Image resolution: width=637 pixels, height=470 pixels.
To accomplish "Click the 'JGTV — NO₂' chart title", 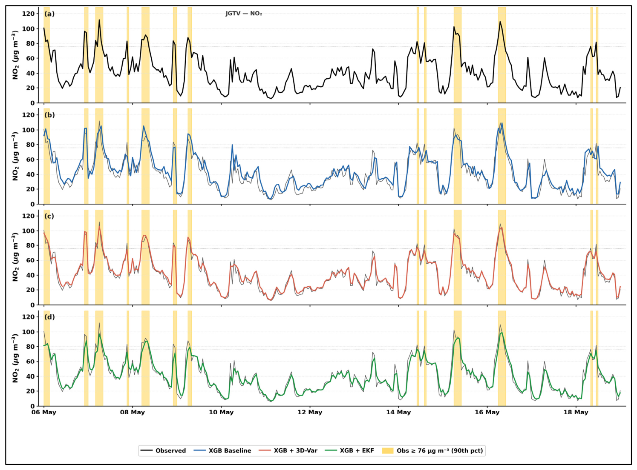I will click(x=244, y=14).
